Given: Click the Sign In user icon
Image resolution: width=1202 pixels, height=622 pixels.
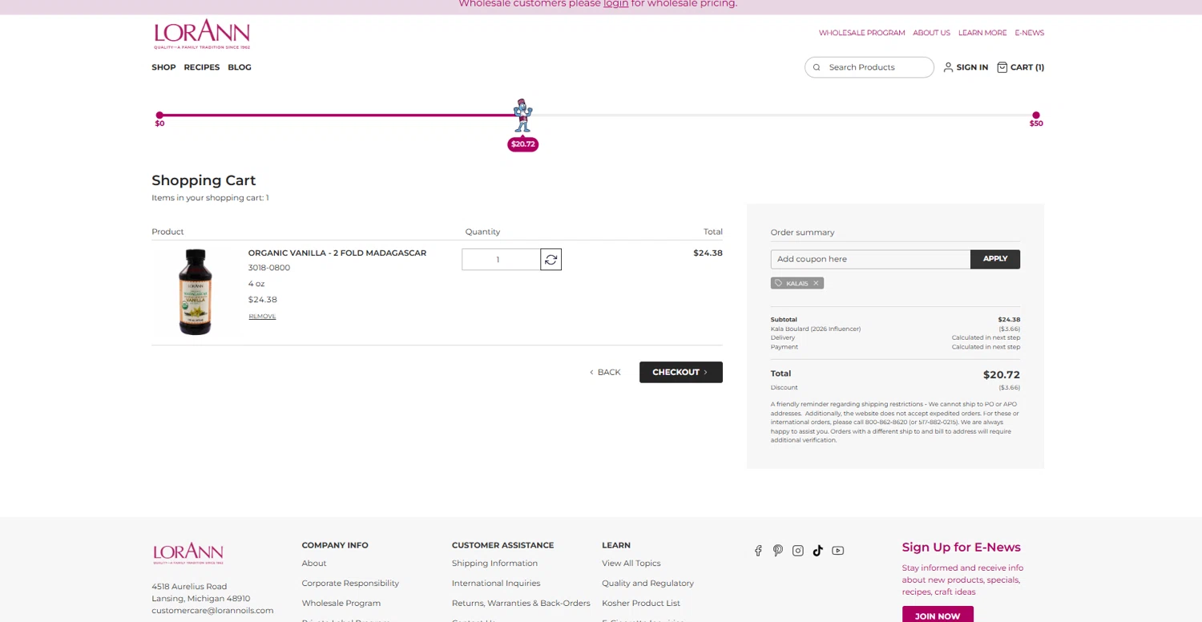Looking at the screenshot, I should tap(948, 67).
